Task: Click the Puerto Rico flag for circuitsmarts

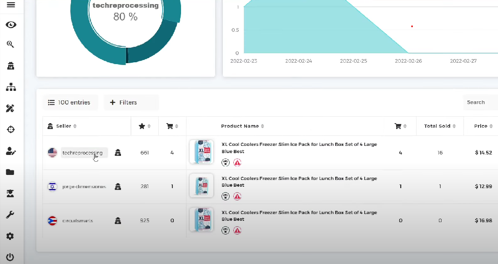Action: click(x=52, y=220)
